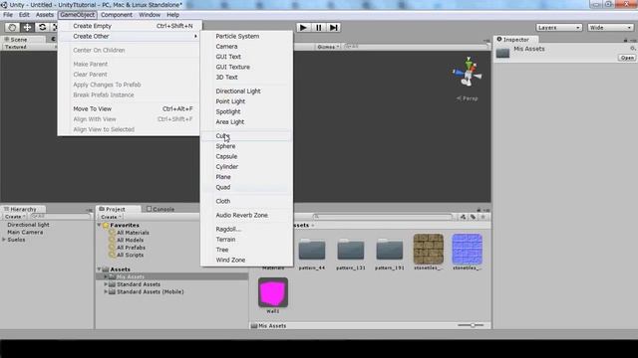Open the Gizmos dropdown in Scene view

pyautogui.click(x=328, y=47)
